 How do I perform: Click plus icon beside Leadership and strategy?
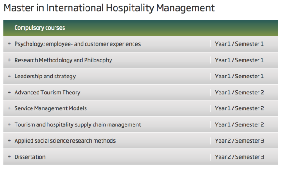(9, 76)
